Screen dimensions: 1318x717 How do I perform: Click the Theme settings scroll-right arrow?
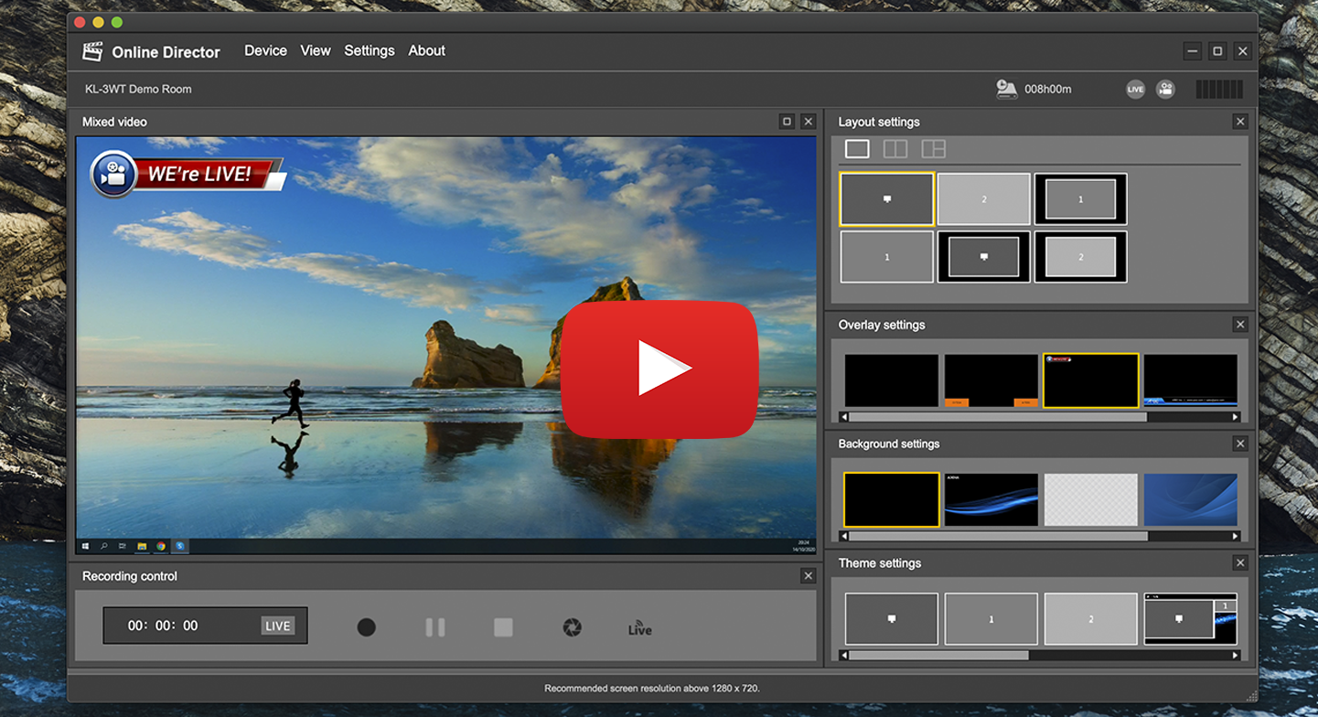(1236, 655)
